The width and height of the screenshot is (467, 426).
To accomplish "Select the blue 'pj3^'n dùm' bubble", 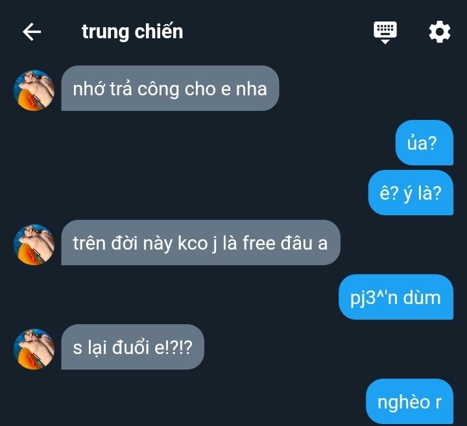I will (396, 297).
